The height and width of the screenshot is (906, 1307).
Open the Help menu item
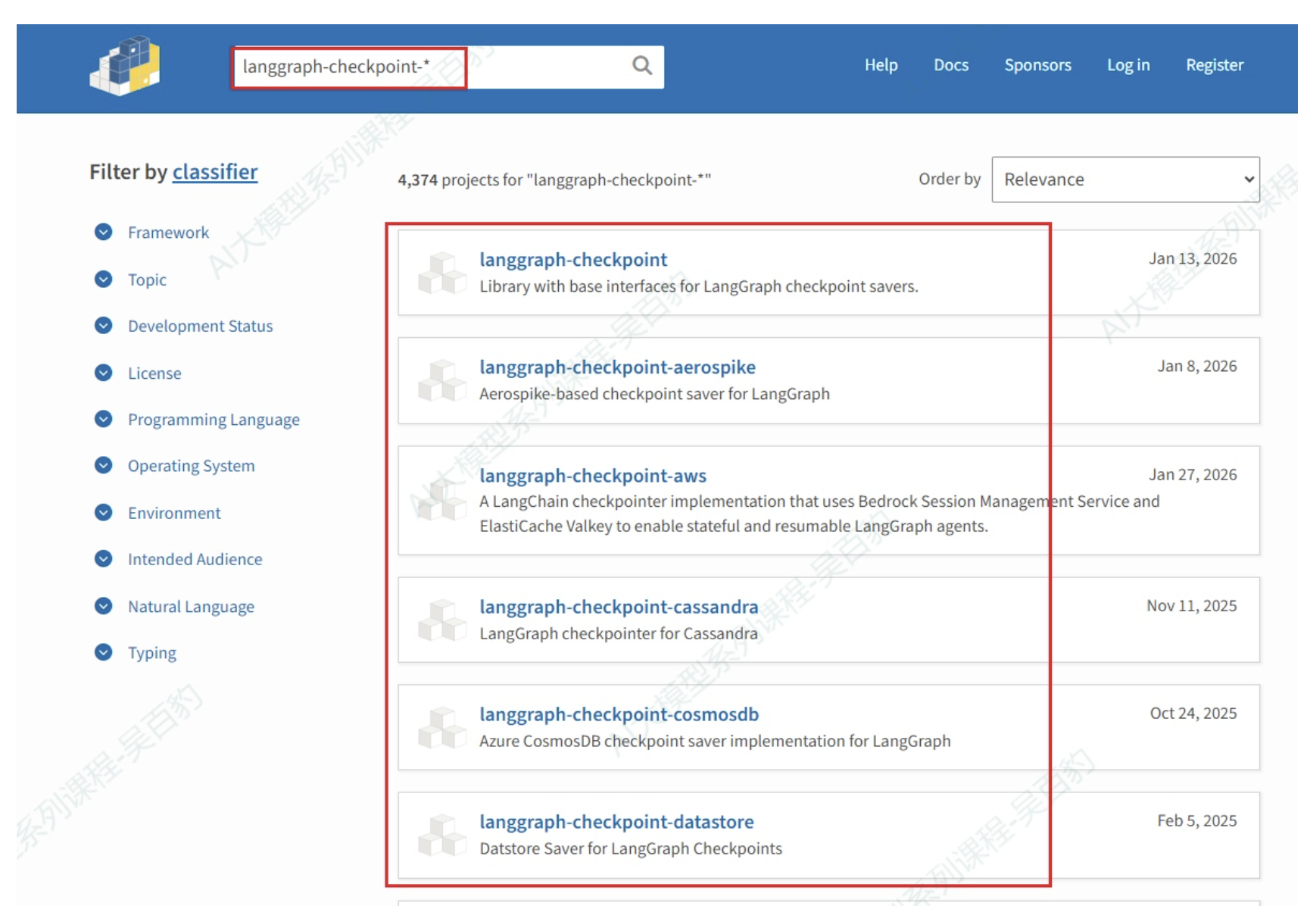pos(881,65)
